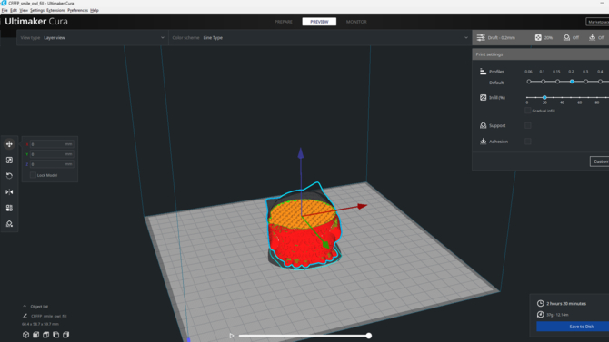Select the Move tool icon
The image size is (609, 342).
[x=9, y=144]
